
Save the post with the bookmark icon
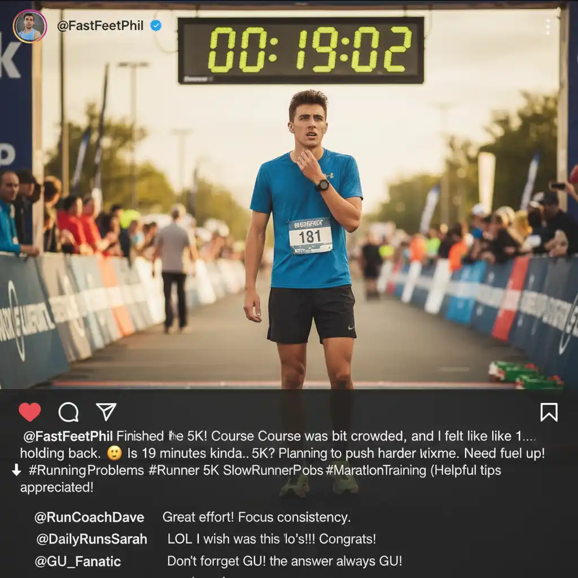(549, 411)
